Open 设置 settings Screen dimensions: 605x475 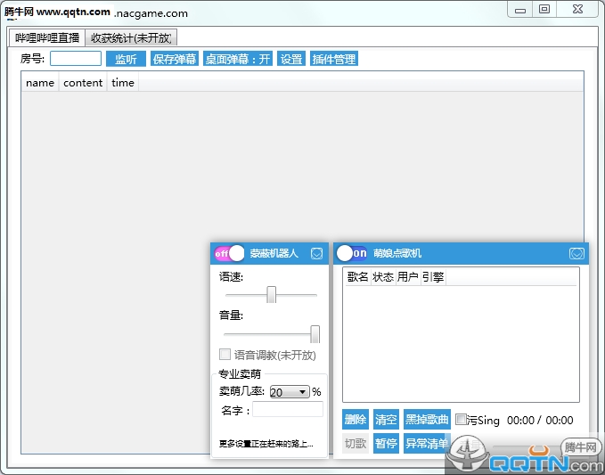(x=291, y=59)
